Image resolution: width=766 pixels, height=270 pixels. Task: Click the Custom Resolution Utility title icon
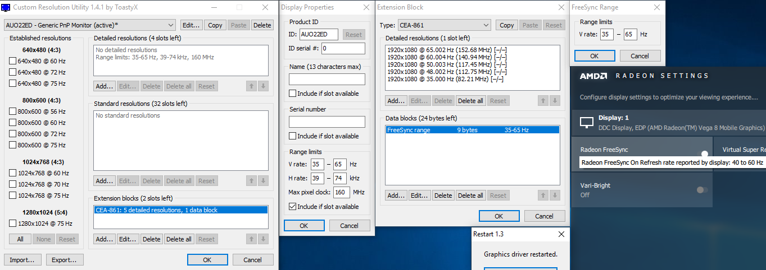(x=6, y=7)
